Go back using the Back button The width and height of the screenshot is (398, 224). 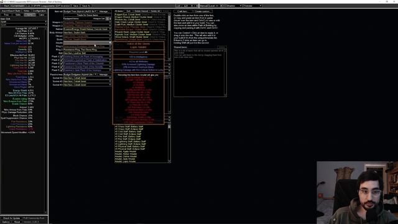pyautogui.click(x=6, y=6)
